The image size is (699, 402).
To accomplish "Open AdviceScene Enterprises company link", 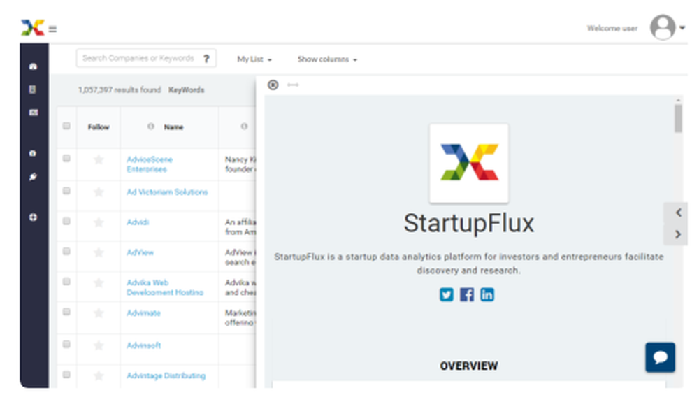I will [x=150, y=164].
